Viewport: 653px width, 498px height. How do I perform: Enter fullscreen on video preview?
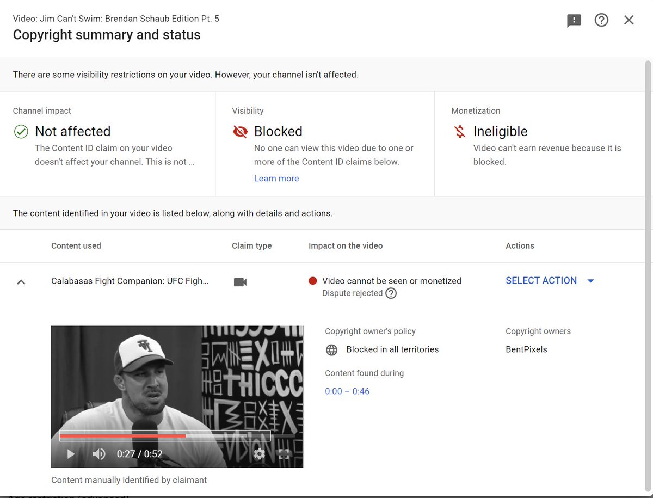pyautogui.click(x=284, y=454)
